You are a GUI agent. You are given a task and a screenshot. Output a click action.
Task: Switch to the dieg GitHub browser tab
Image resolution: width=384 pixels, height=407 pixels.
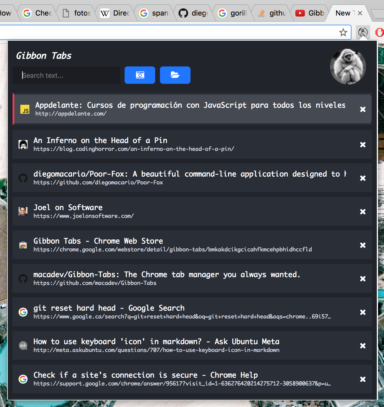click(x=193, y=13)
